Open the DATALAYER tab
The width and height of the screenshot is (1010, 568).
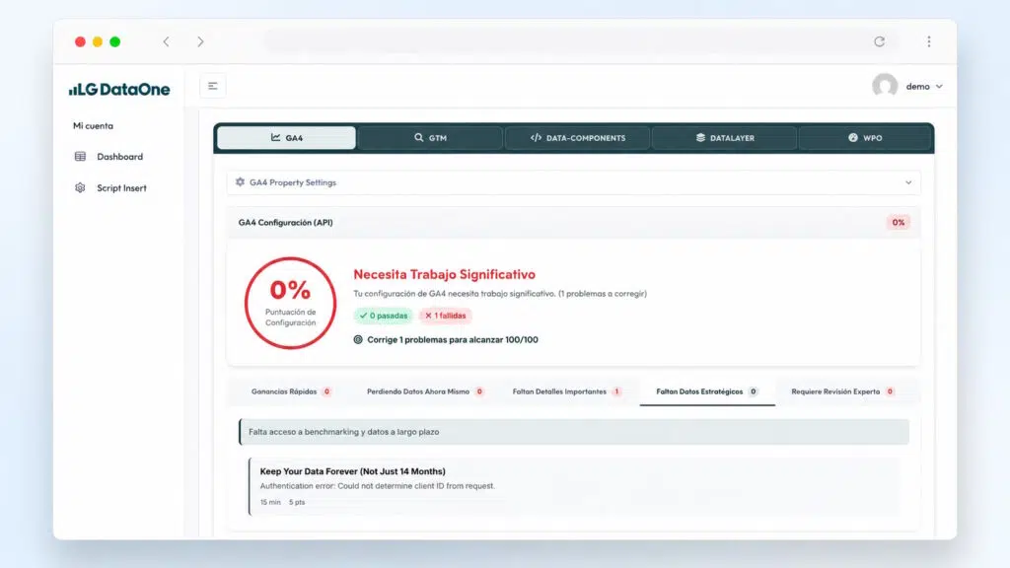[x=725, y=138]
